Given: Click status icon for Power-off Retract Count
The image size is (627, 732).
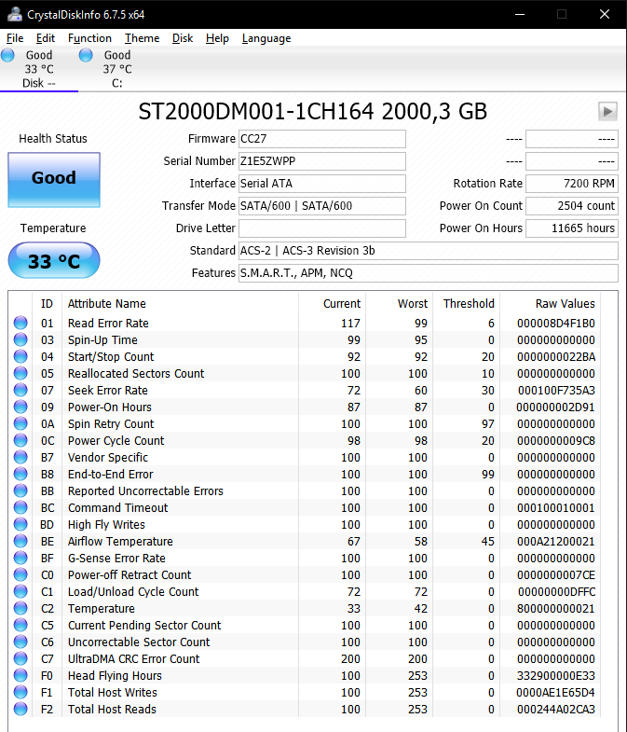Looking at the screenshot, I should [20, 575].
